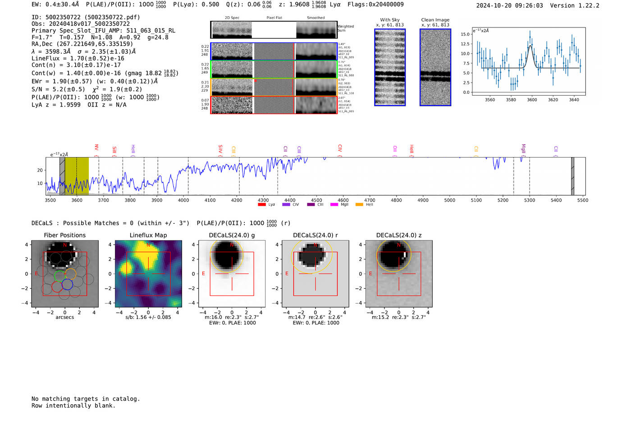Click the 'λ = 3598.3Å' line
Image resolution: width=631 pixels, height=430 pixels.
pos(83,51)
